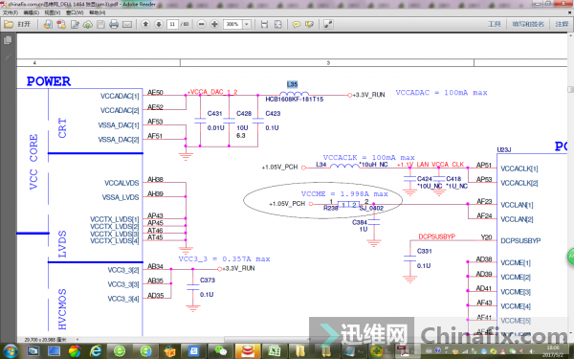
Task: Click the C331 capacitor label
Action: [424, 251]
